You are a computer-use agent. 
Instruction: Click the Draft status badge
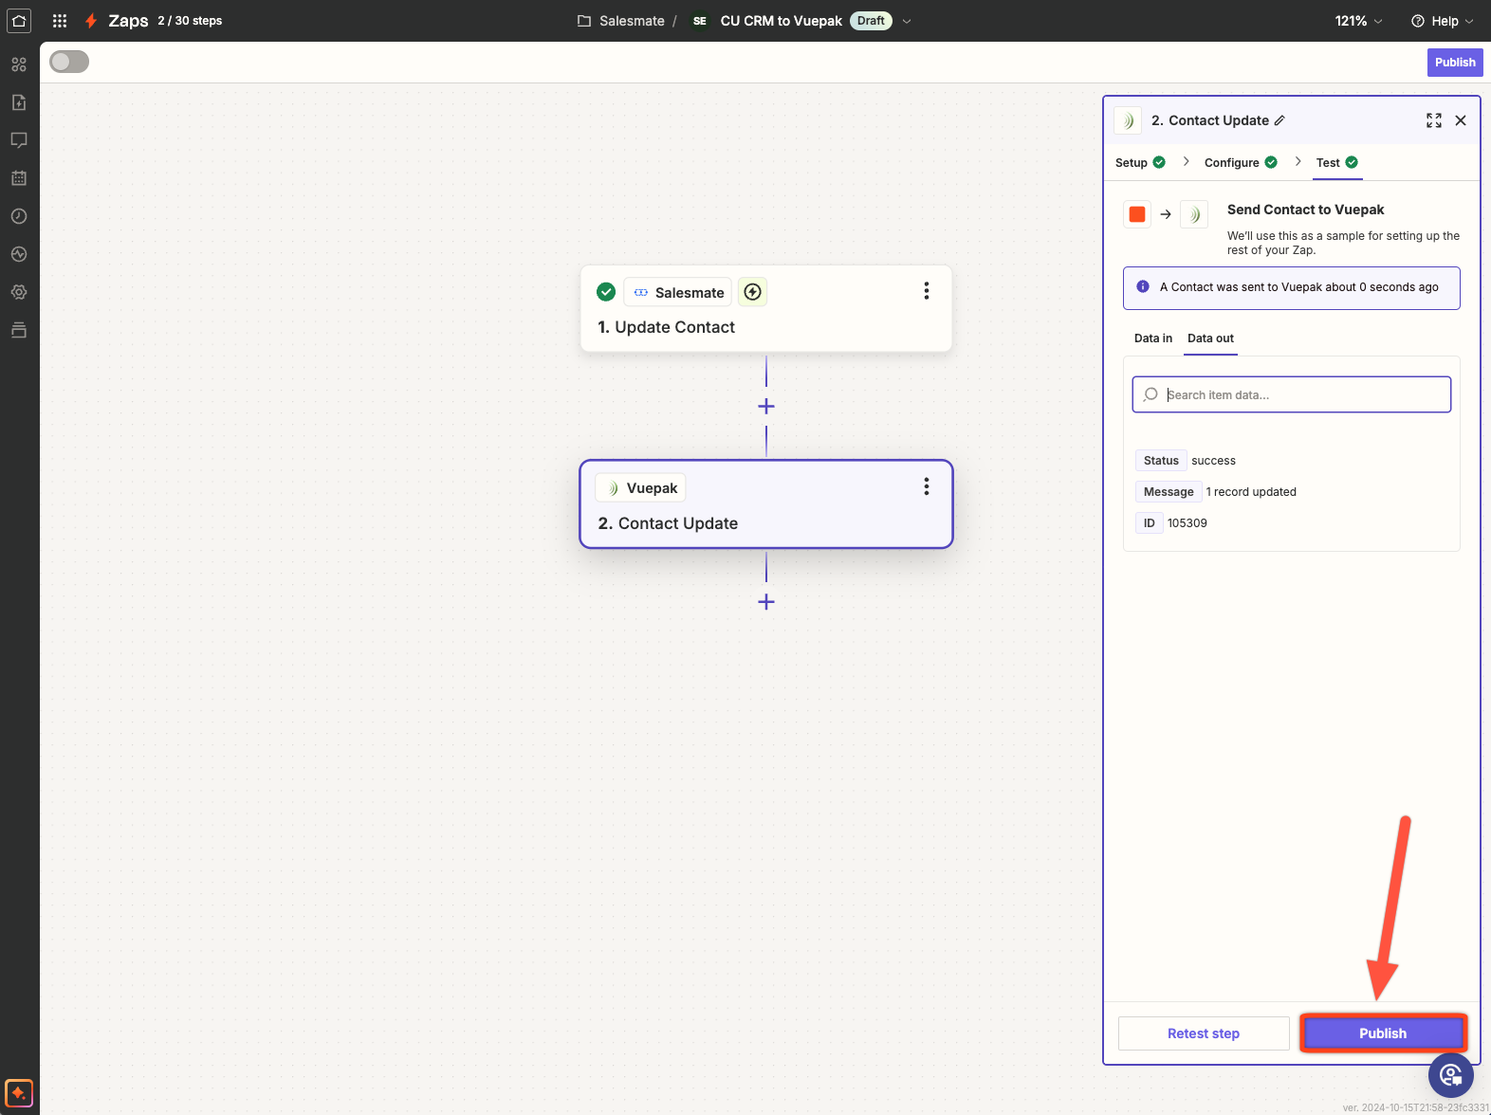(x=871, y=21)
